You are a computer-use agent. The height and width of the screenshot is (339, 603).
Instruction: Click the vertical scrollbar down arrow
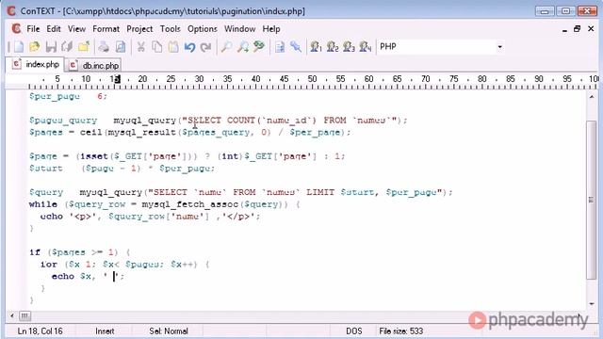tap(592, 303)
